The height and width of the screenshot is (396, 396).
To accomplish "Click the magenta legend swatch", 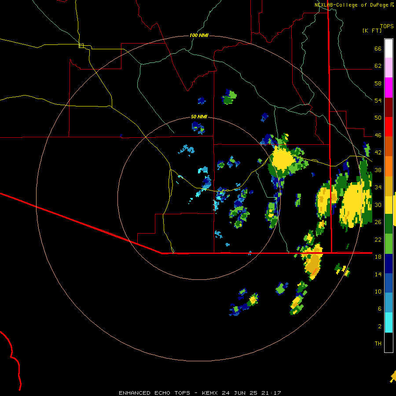I will [x=389, y=88].
